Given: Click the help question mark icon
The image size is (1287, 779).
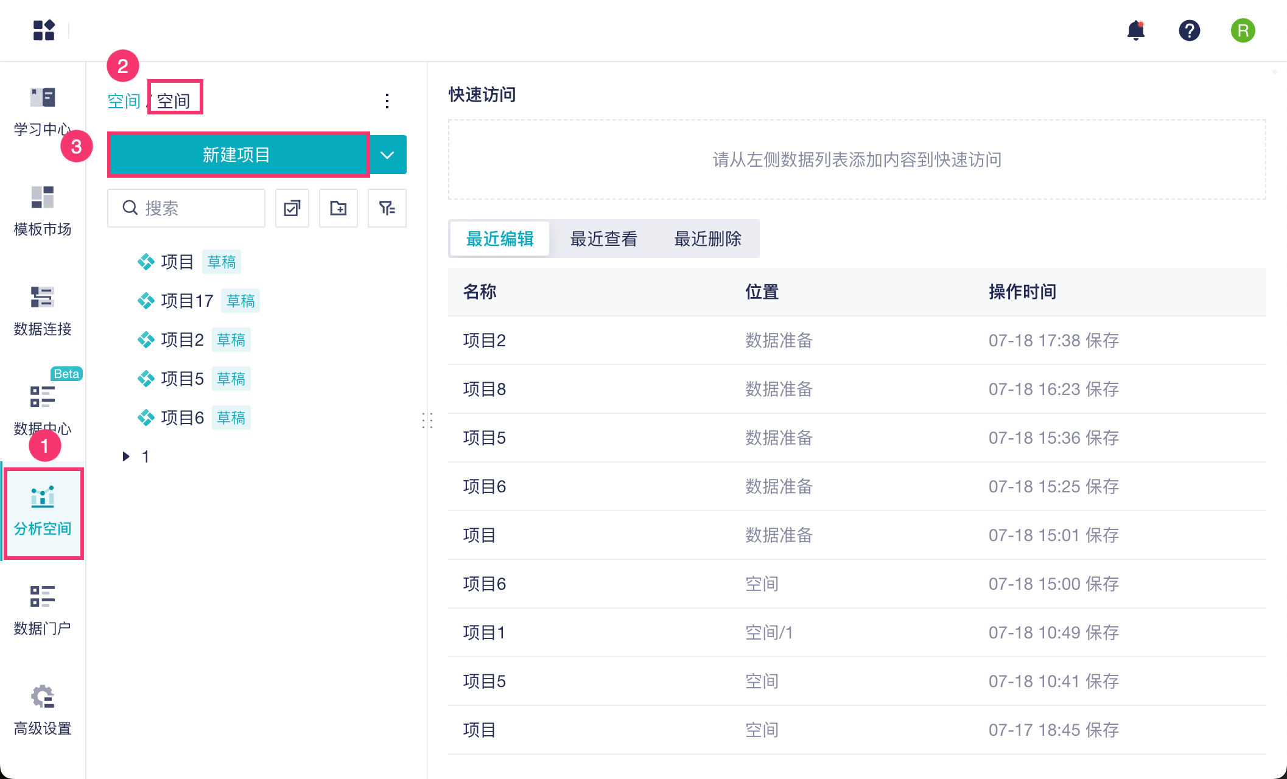Looking at the screenshot, I should pyautogui.click(x=1189, y=30).
